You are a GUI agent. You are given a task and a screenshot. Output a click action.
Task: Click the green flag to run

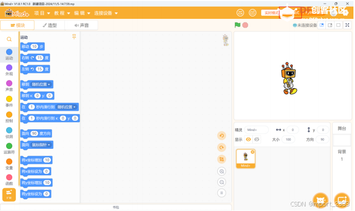(237, 25)
